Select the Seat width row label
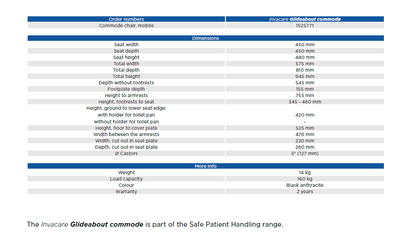 tap(126, 45)
